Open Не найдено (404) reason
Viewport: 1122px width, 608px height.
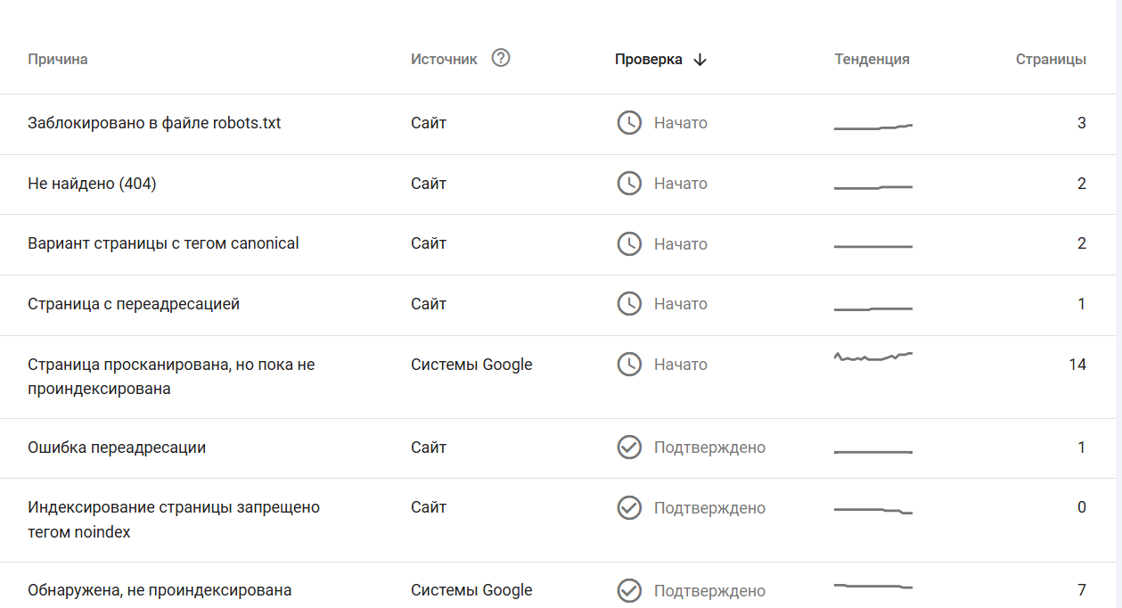[x=92, y=184]
